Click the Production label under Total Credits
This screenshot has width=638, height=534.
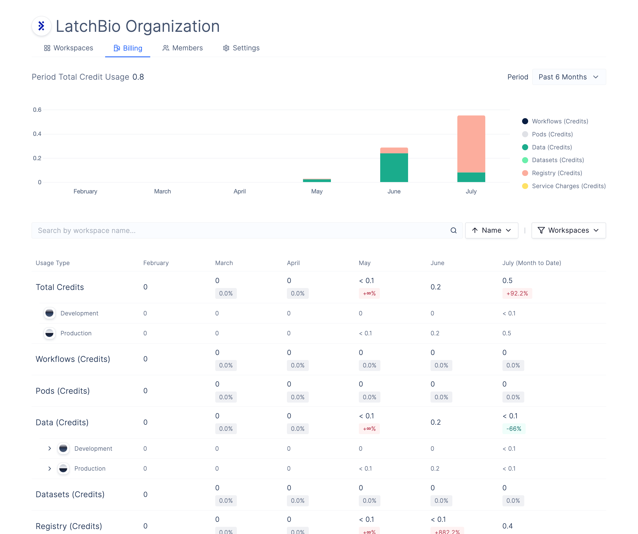tap(76, 333)
